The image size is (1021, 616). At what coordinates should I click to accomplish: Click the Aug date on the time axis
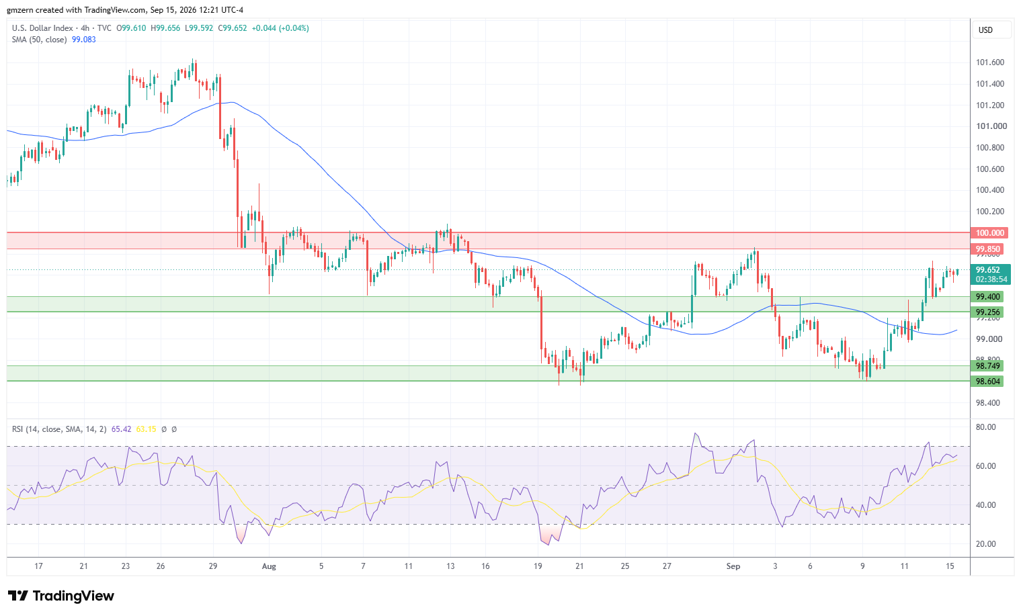[269, 566]
